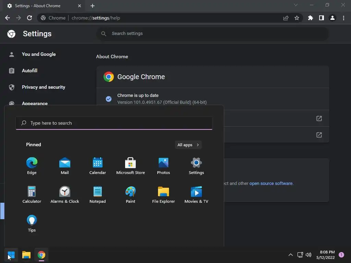Image resolution: width=351 pixels, height=263 pixels.
Task: Go back in Chrome
Action: 8,18
